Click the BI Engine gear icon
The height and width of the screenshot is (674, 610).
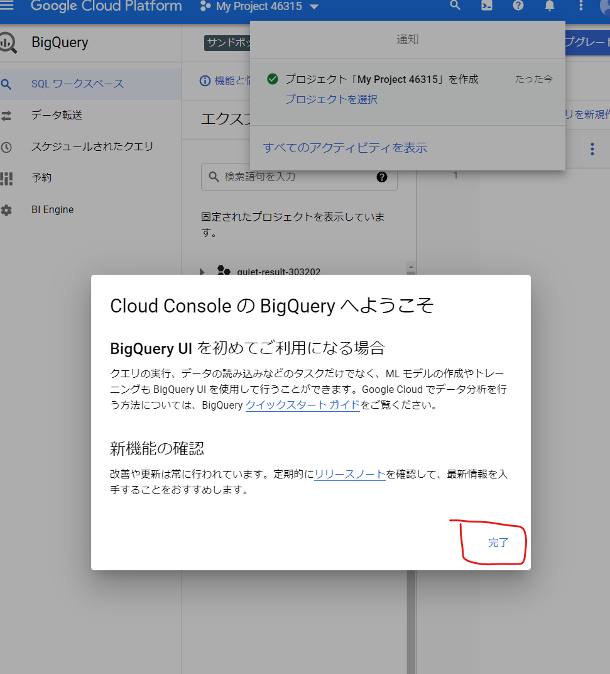[6, 209]
